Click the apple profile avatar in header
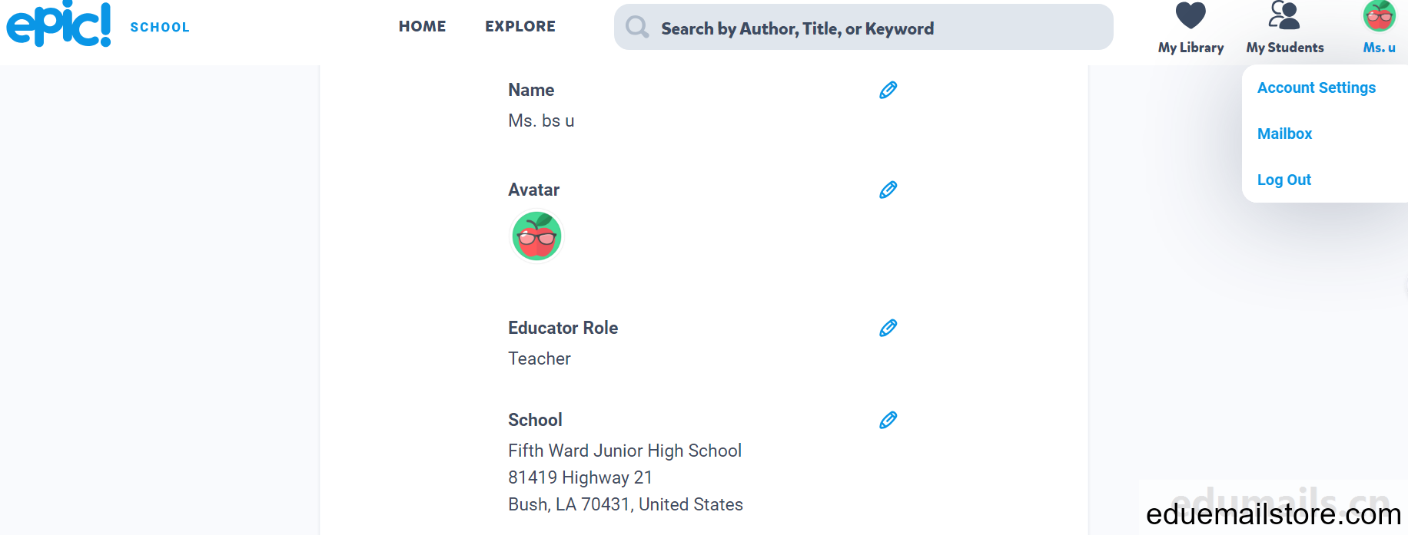Image resolution: width=1408 pixels, height=535 pixels. tap(1379, 15)
